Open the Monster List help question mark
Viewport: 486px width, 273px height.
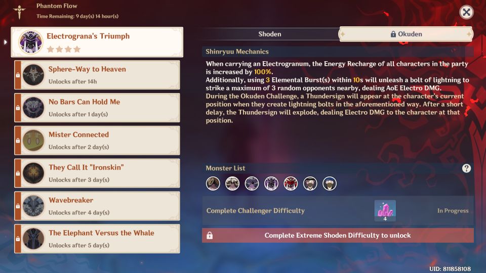(466, 168)
